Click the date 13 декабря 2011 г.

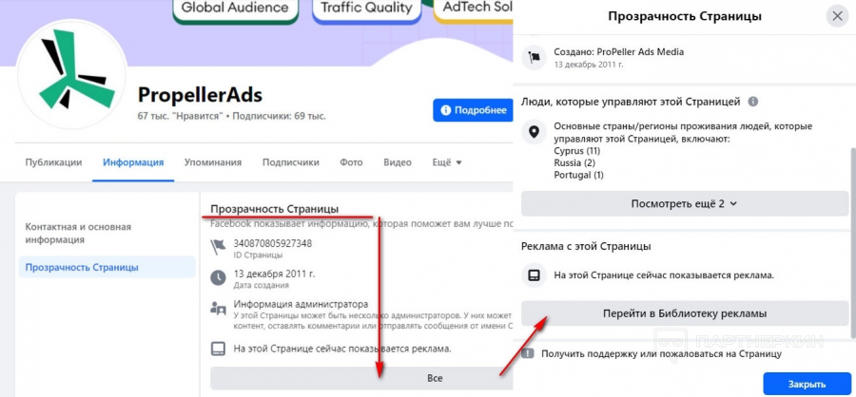click(x=274, y=274)
